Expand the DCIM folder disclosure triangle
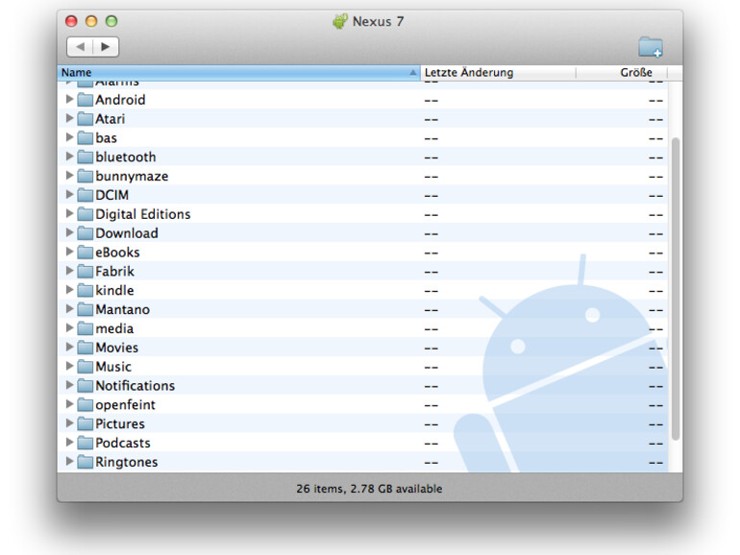This screenshot has width=740, height=555. (x=69, y=194)
